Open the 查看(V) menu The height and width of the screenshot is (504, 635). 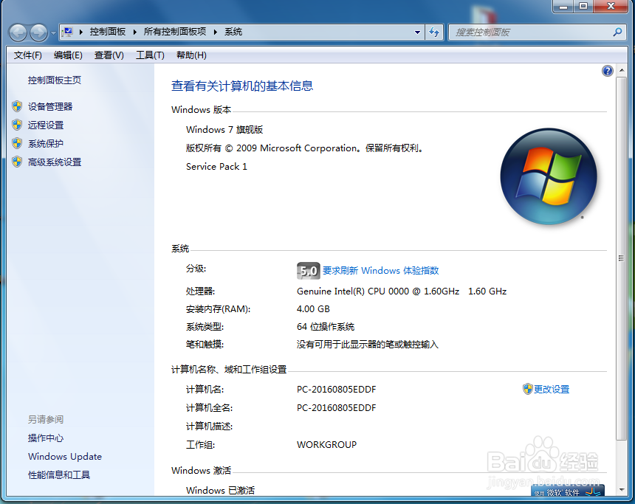click(x=109, y=55)
